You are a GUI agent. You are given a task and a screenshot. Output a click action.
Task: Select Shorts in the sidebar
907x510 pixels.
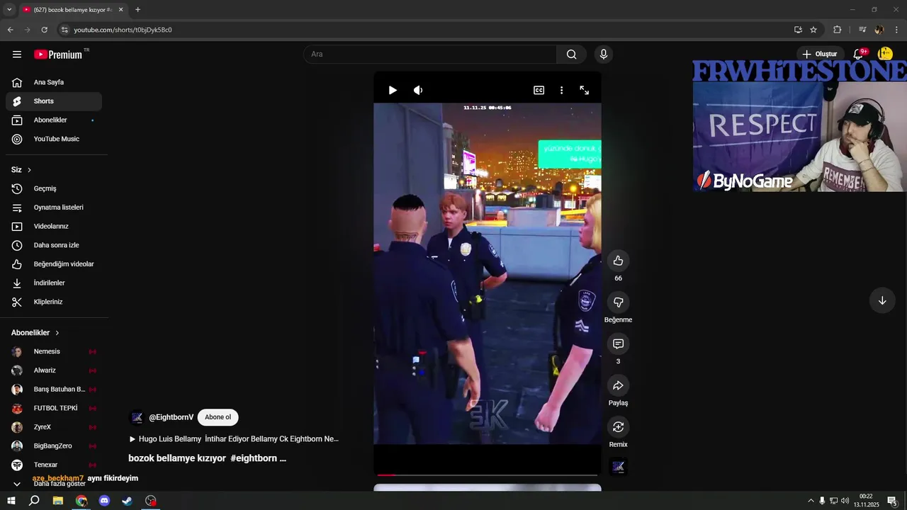pos(54,101)
